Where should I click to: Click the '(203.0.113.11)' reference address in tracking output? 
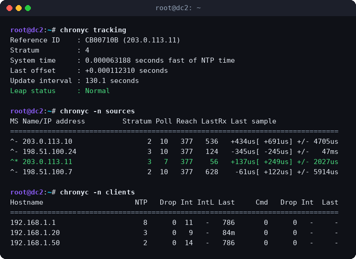point(152,40)
